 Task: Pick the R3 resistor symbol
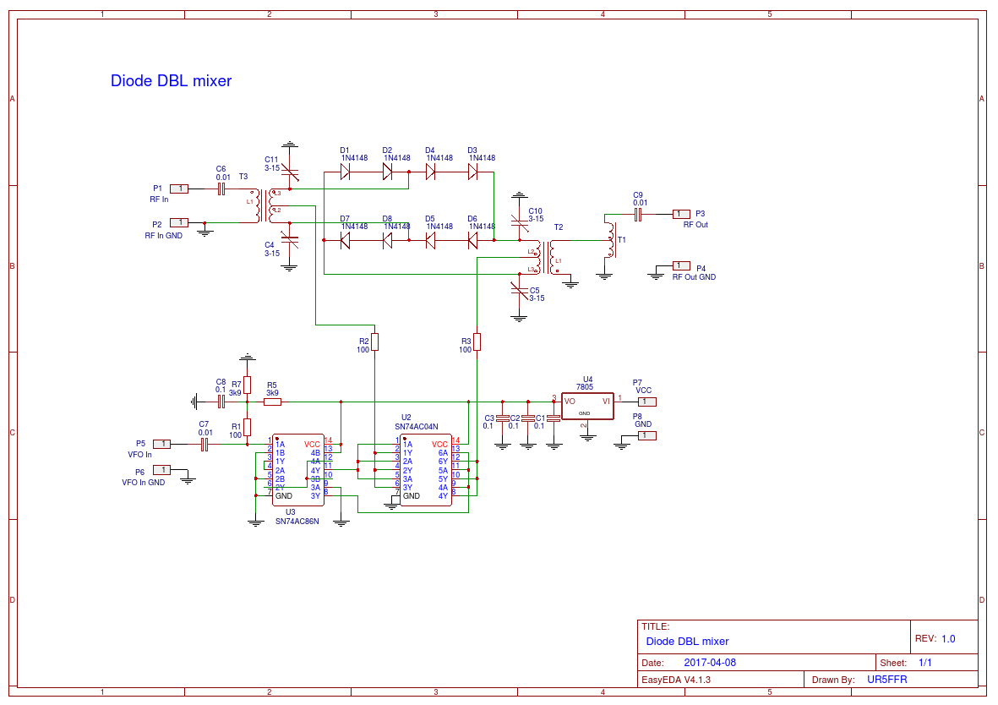click(477, 342)
